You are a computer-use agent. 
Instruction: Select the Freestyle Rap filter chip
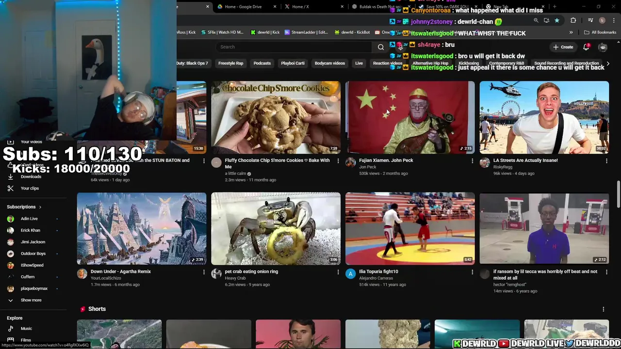[231, 63]
